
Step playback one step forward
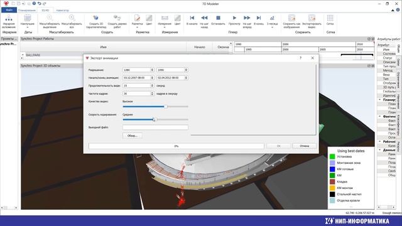[x=247, y=21]
